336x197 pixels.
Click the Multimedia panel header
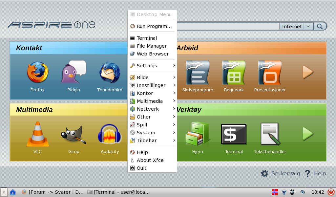[69, 110]
